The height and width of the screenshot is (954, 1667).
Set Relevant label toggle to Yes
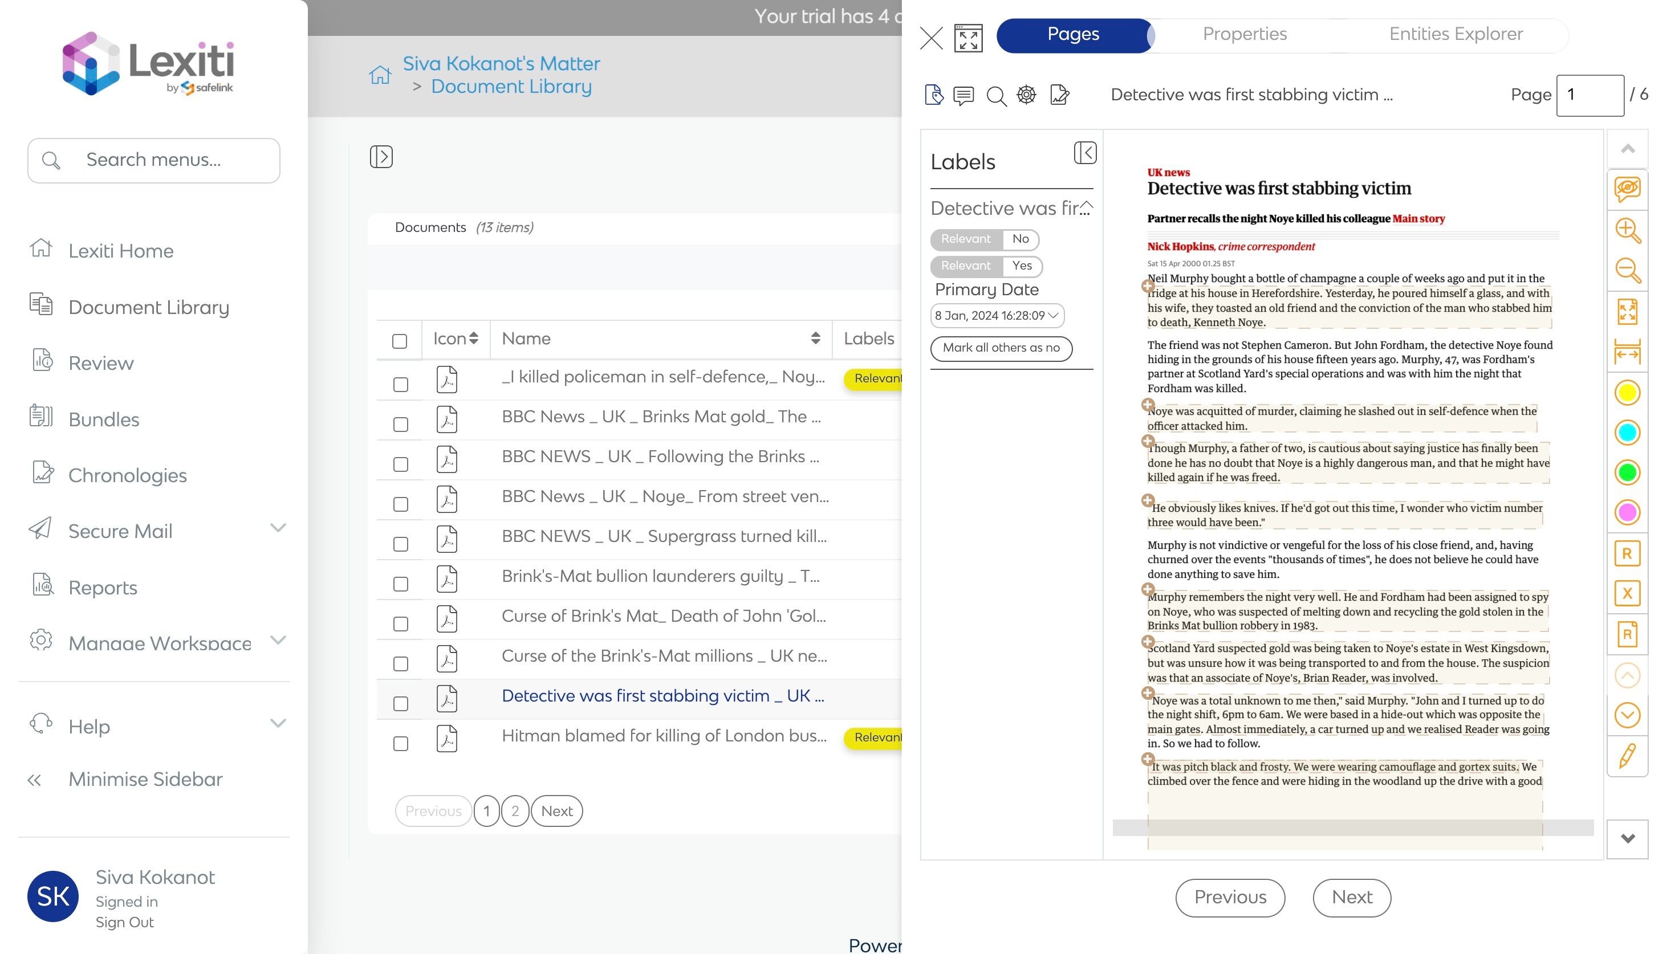pos(1021,266)
